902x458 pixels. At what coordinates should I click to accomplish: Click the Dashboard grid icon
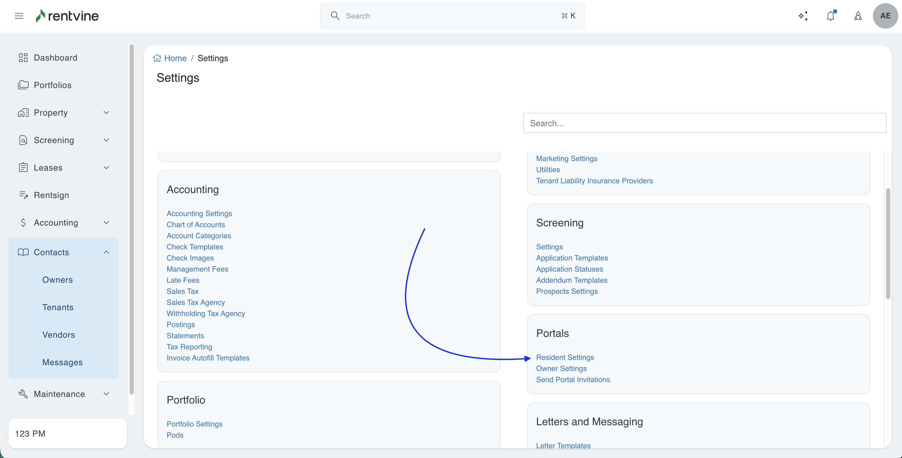pos(23,58)
